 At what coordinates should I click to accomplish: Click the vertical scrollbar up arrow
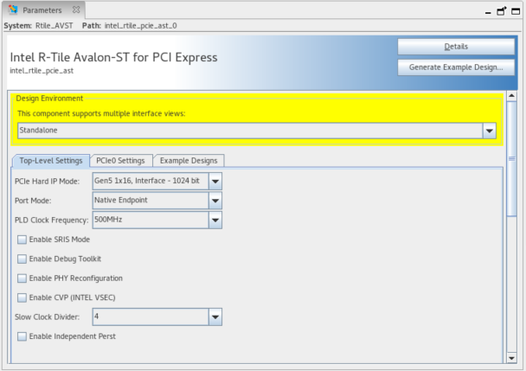[513, 93]
